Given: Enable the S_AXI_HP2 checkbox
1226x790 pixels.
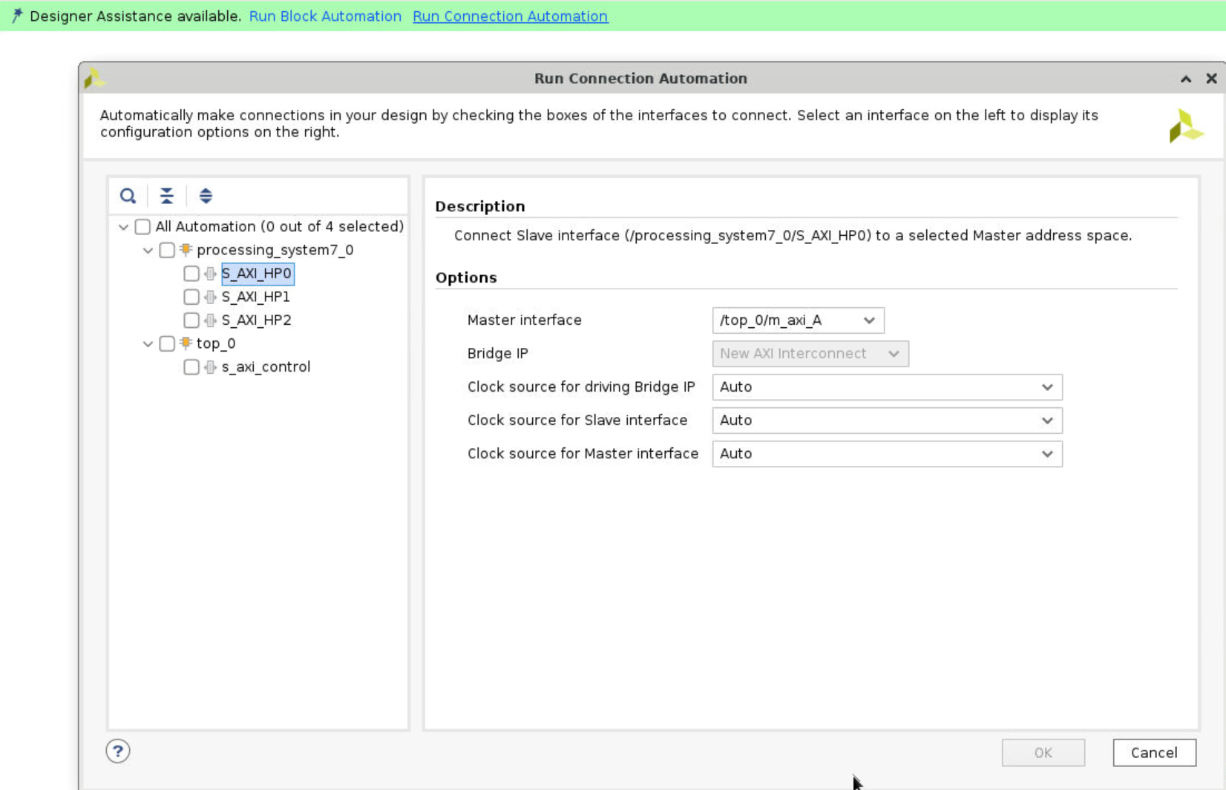Looking at the screenshot, I should tap(191, 320).
